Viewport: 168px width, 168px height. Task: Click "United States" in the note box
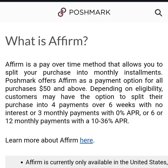pyautogui.click(x=148, y=162)
